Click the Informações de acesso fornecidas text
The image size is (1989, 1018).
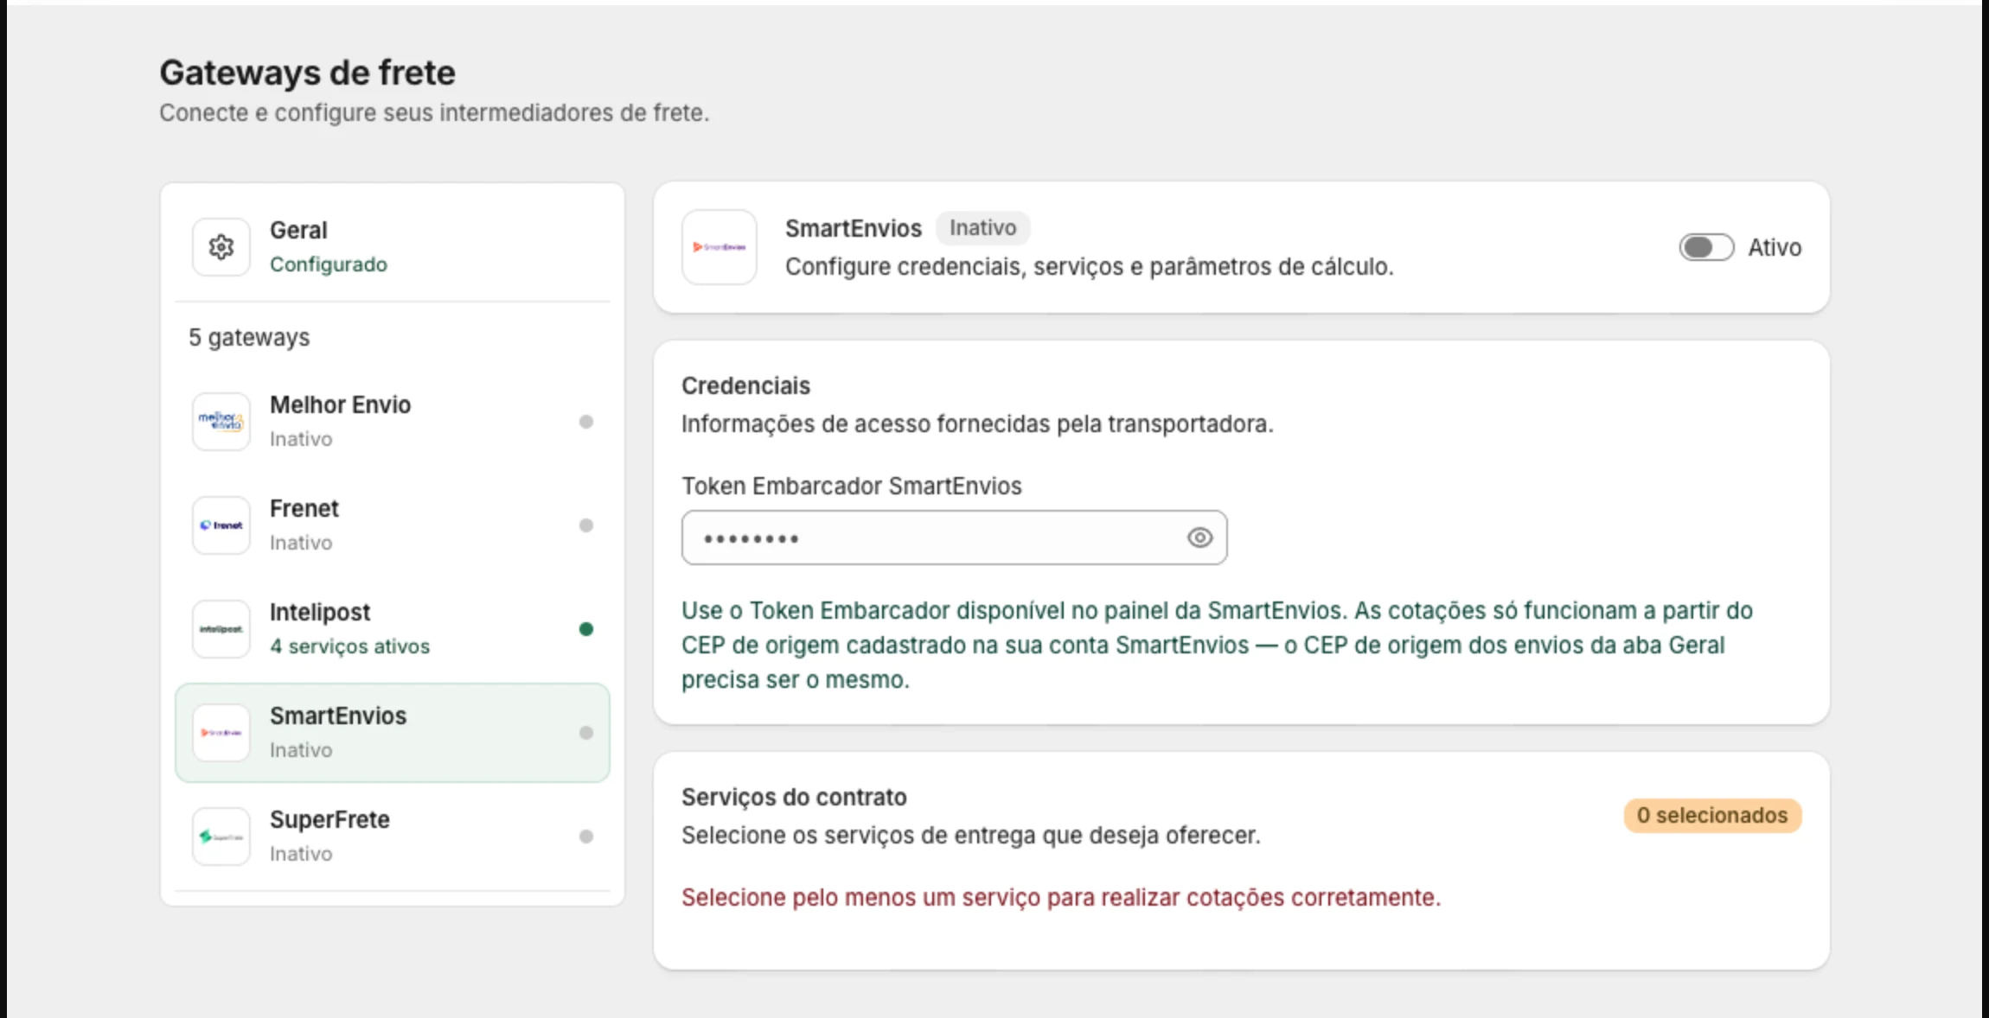pos(977,424)
